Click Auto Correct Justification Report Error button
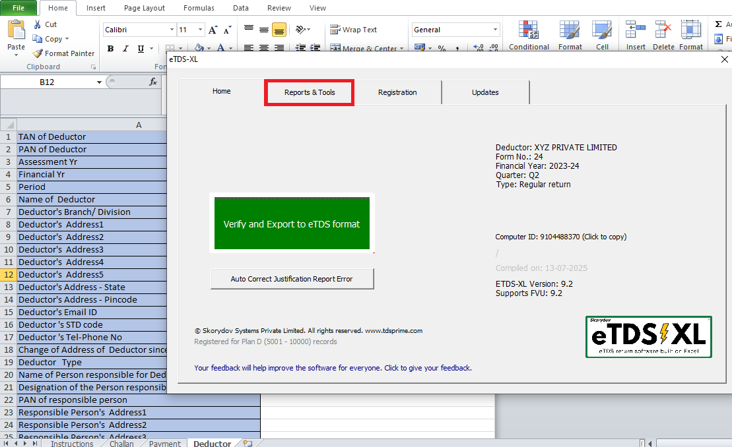Image resolution: width=732 pixels, height=447 pixels. 292,279
